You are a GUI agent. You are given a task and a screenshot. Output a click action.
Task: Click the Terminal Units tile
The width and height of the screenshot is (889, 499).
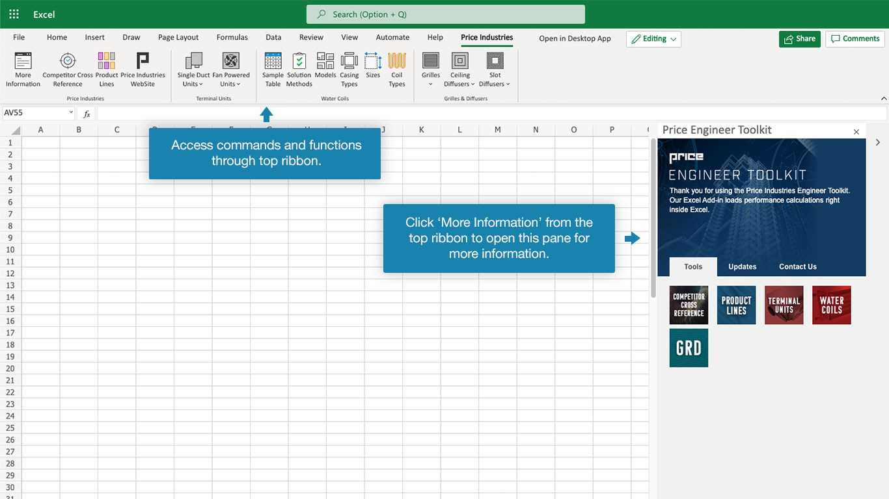(x=784, y=305)
